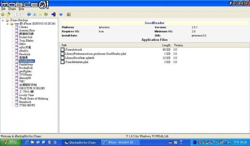Select PuzzleGems in the tree

pyautogui.click(x=26, y=64)
